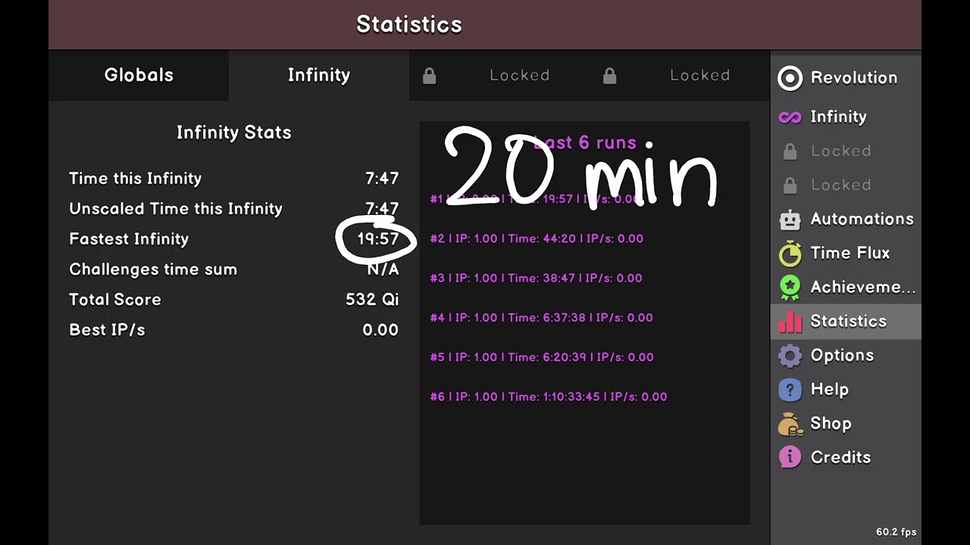
Task: Go to the Time Flux menu
Action: [850, 254]
